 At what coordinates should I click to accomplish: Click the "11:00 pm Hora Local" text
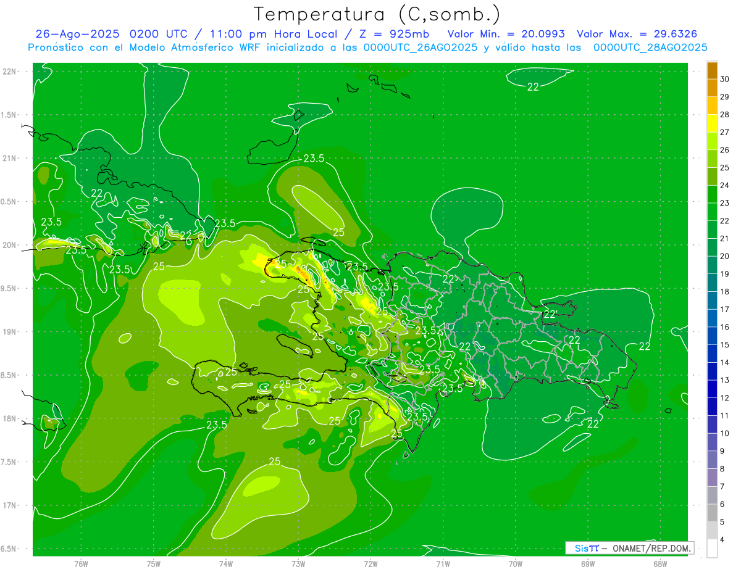click(275, 34)
